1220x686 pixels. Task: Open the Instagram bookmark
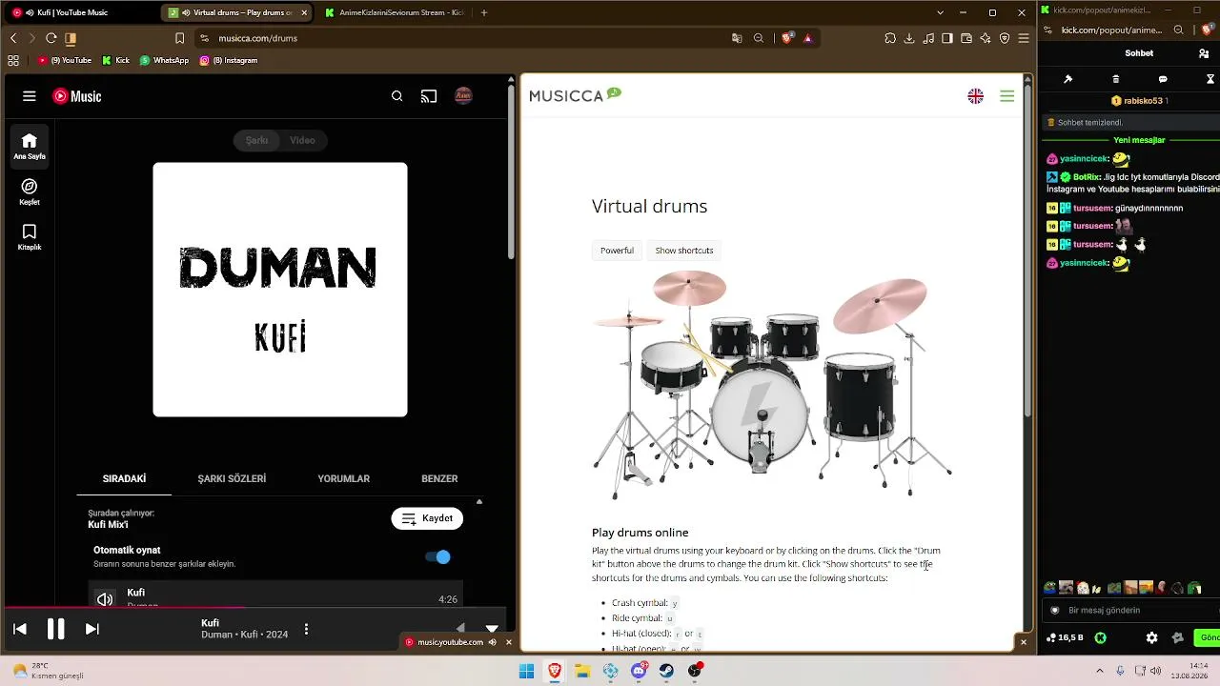[x=229, y=60]
